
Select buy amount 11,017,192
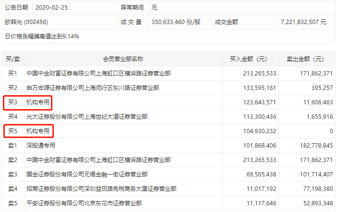point(261,189)
